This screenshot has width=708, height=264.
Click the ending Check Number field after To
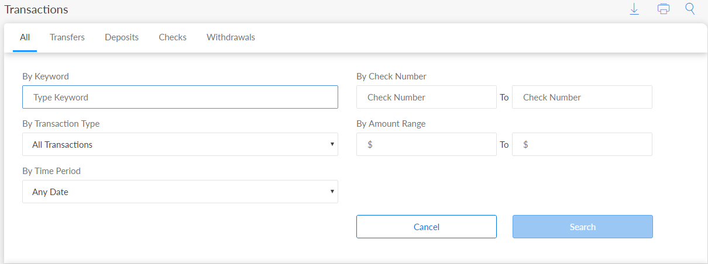[x=582, y=98]
